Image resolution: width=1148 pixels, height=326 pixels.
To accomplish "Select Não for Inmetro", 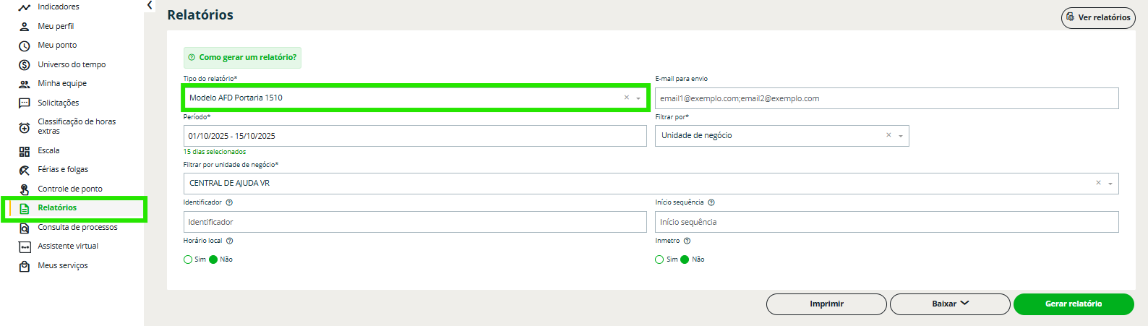I will [x=685, y=259].
